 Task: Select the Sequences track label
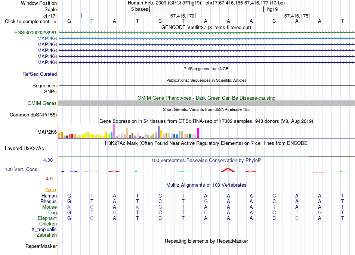pyautogui.click(x=44, y=85)
